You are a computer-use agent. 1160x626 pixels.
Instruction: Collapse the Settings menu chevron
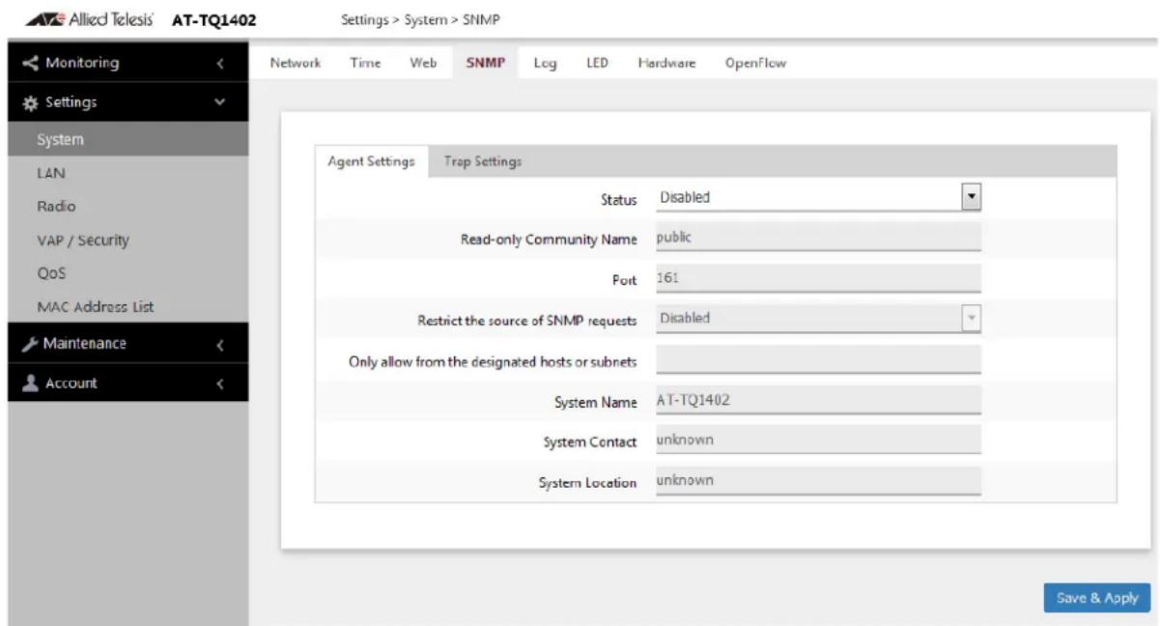220,101
